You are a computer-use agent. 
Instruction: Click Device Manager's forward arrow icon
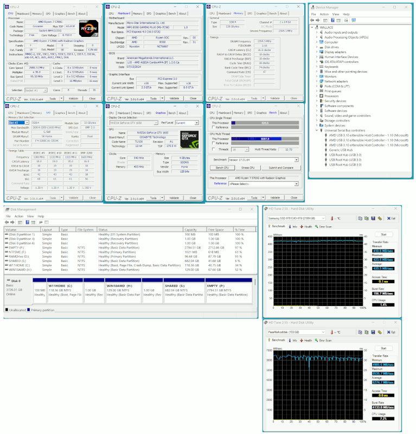pos(318,20)
